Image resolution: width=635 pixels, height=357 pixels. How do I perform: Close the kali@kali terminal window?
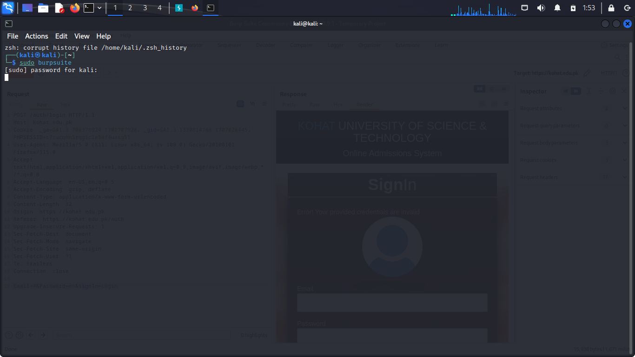627,24
